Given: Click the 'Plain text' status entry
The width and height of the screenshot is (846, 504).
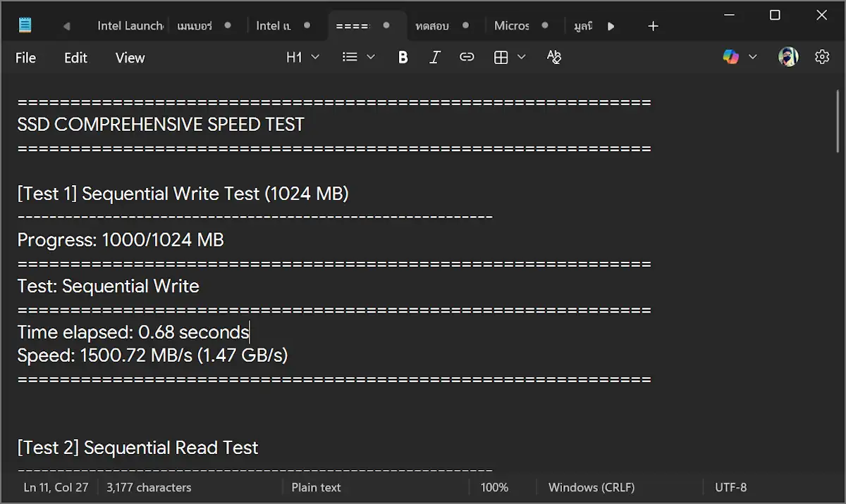Looking at the screenshot, I should [x=316, y=487].
